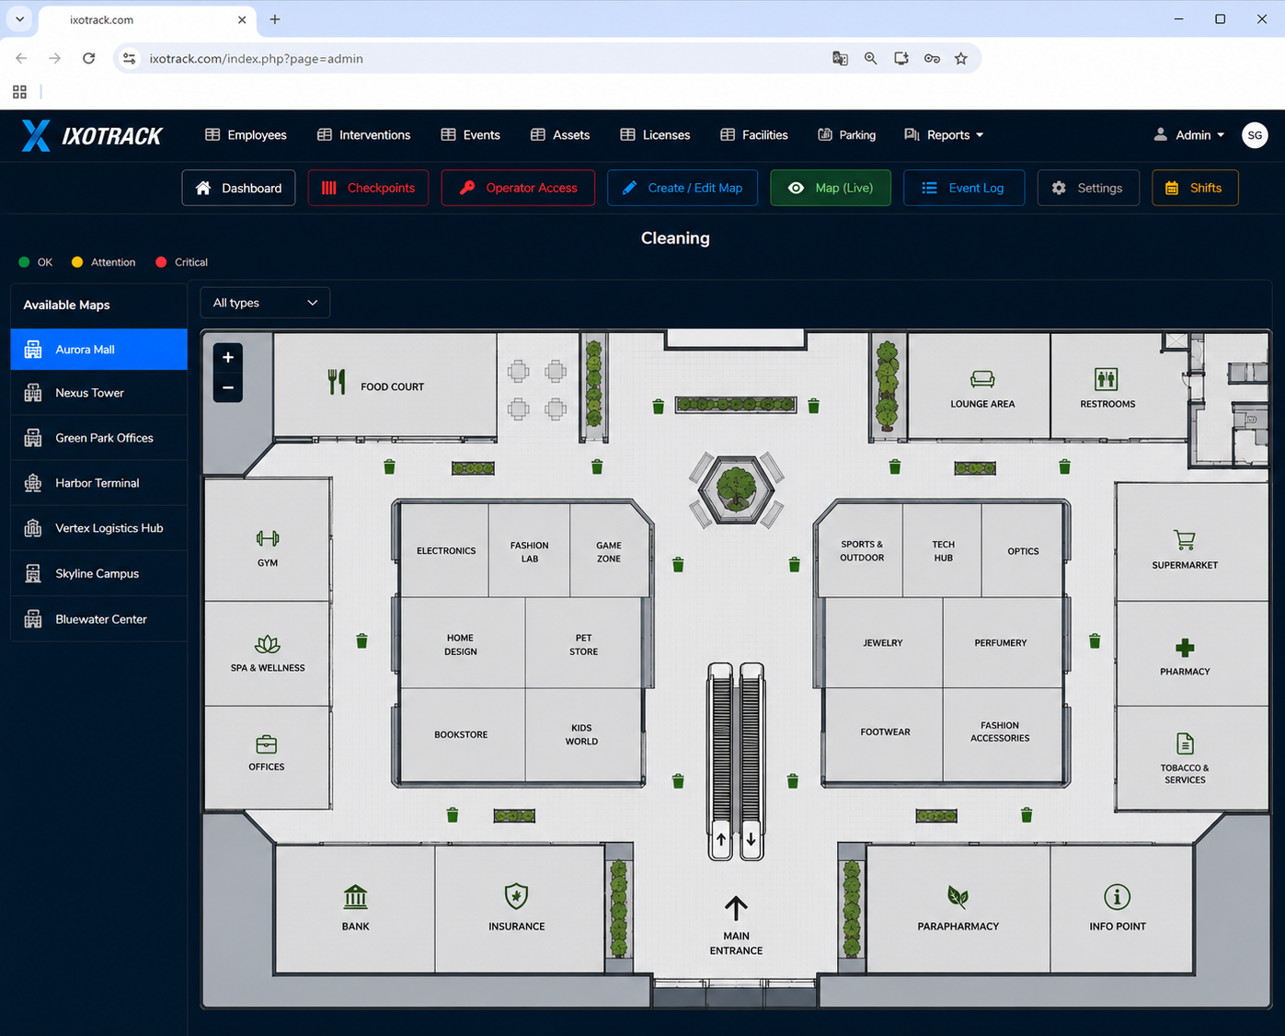Click the Offices briefcase icon

tap(266, 743)
